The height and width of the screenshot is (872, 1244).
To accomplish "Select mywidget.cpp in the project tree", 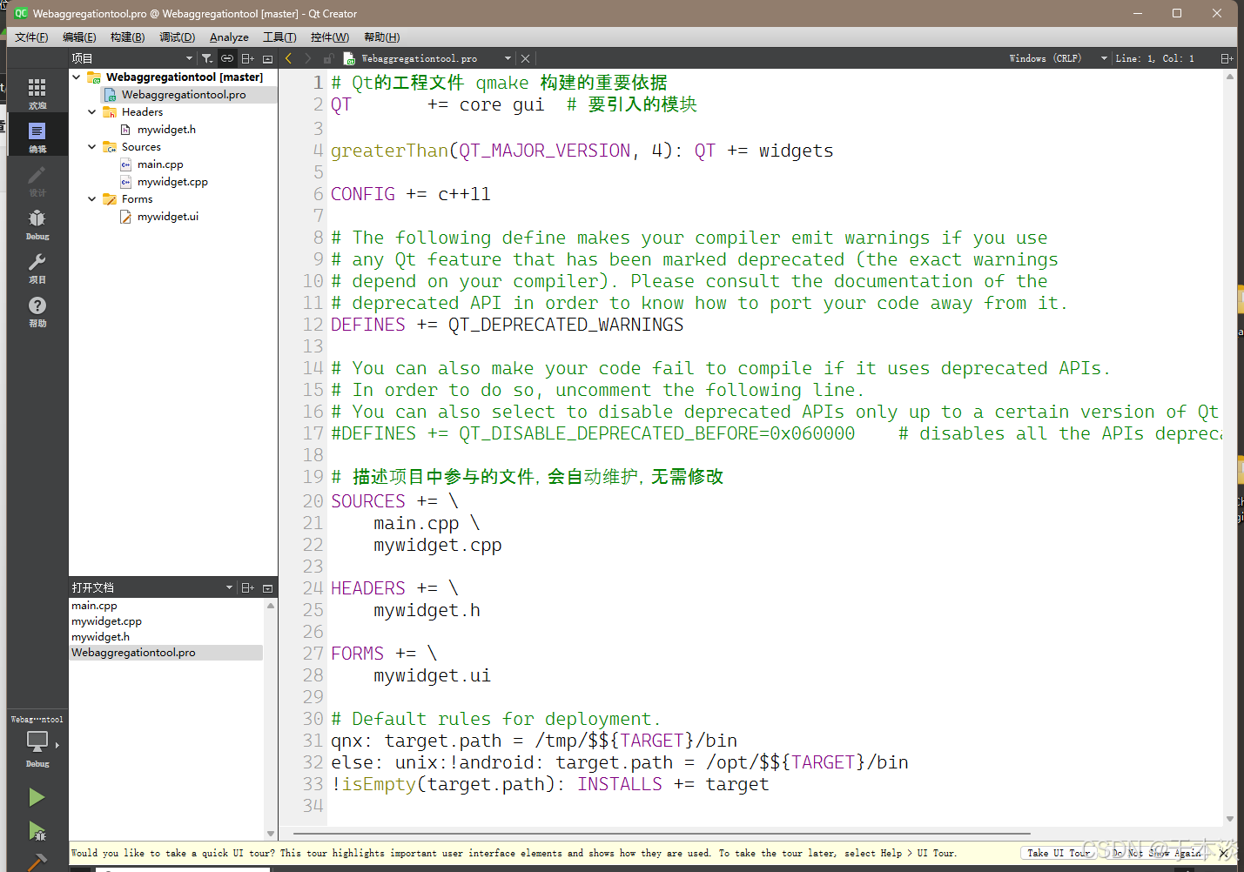I will (172, 181).
